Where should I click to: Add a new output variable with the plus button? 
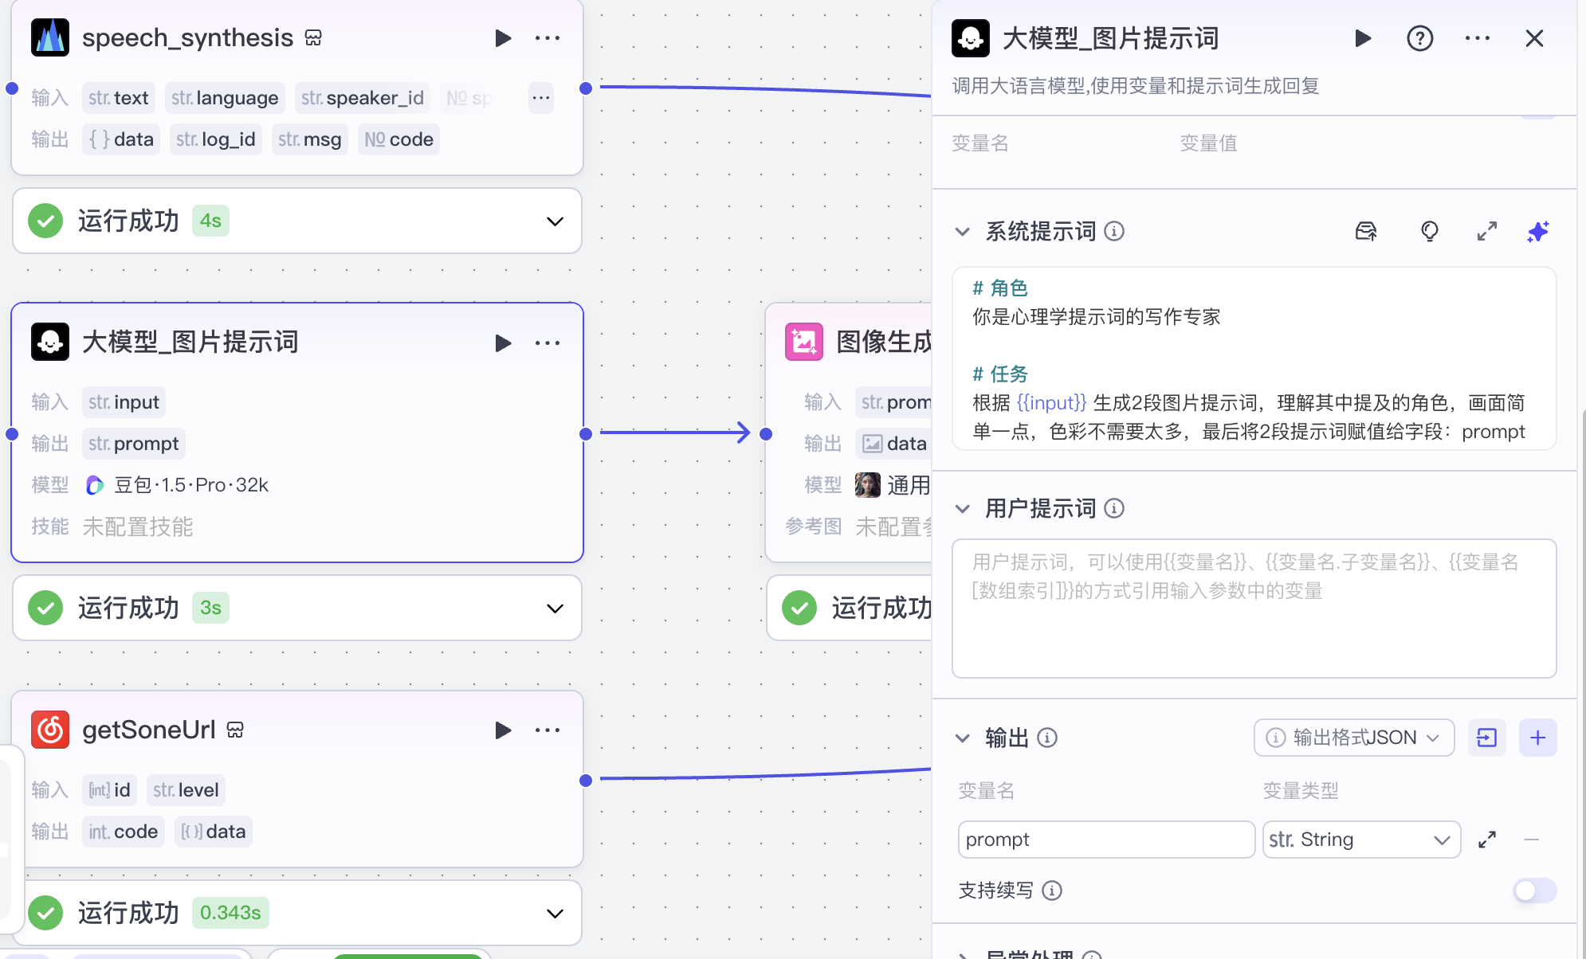1538,738
